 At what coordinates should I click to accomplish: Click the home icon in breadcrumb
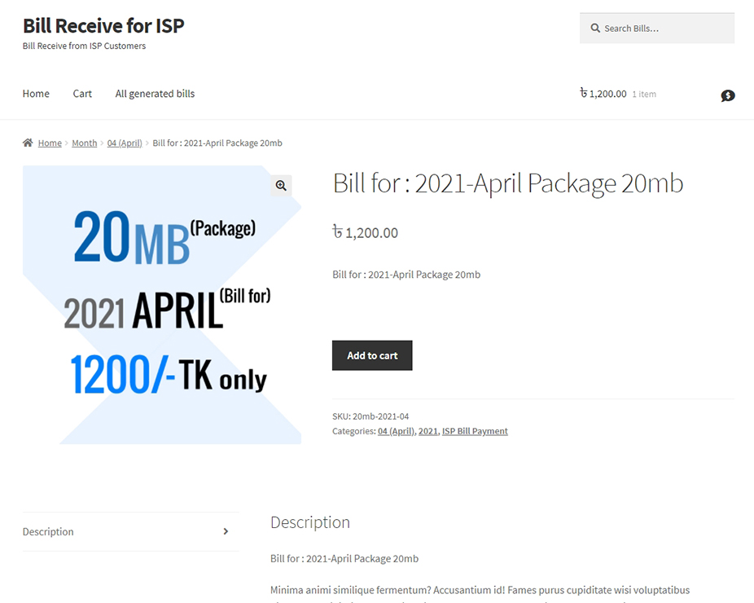point(28,143)
